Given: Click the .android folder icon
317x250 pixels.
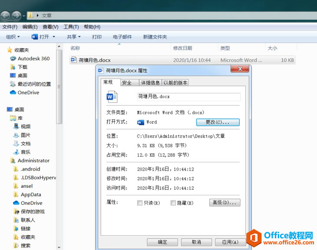Looking at the screenshot, I should (16, 169).
